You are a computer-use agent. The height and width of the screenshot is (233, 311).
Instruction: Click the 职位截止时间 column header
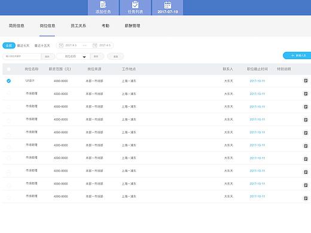[257, 69]
